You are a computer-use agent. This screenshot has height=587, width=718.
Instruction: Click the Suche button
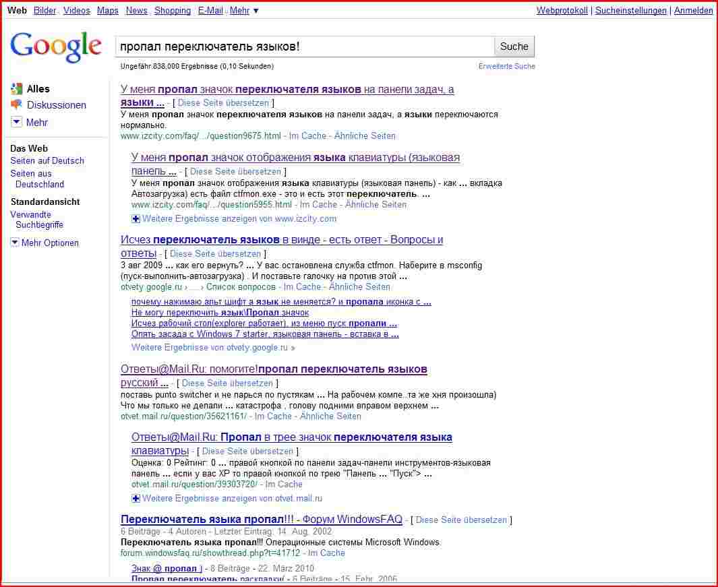point(514,47)
